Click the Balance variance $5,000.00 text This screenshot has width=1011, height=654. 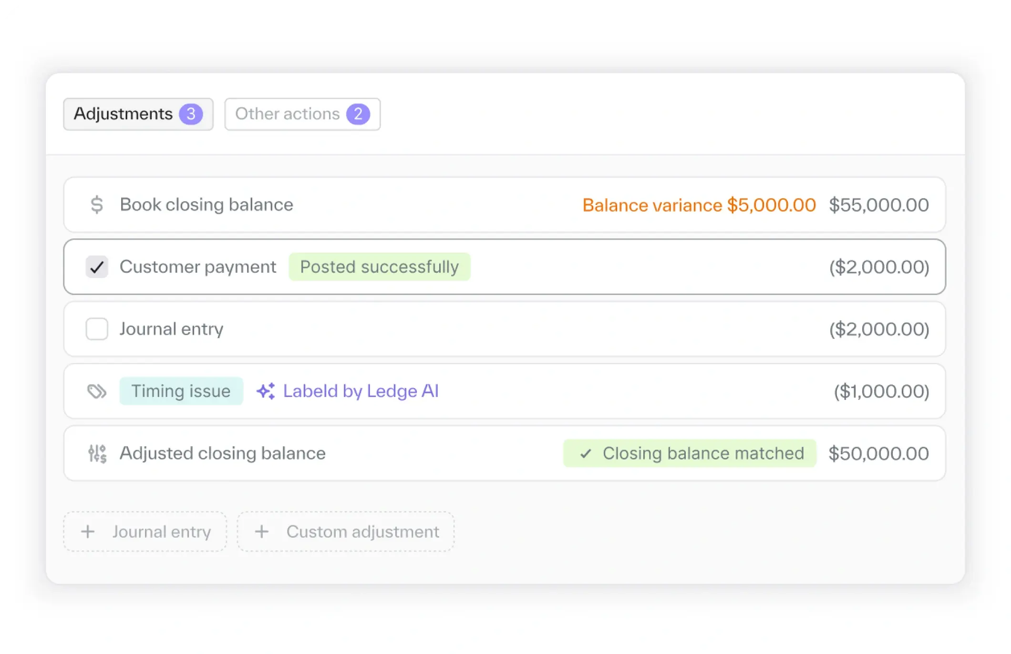699,205
